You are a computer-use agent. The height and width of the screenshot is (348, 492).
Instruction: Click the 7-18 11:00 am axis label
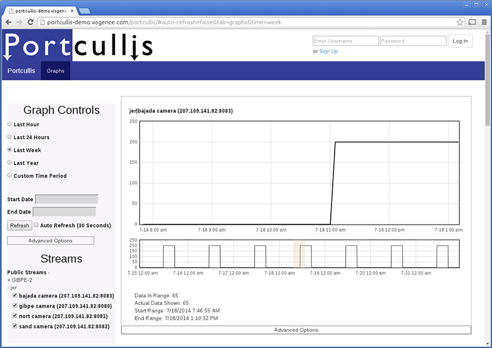(x=330, y=230)
